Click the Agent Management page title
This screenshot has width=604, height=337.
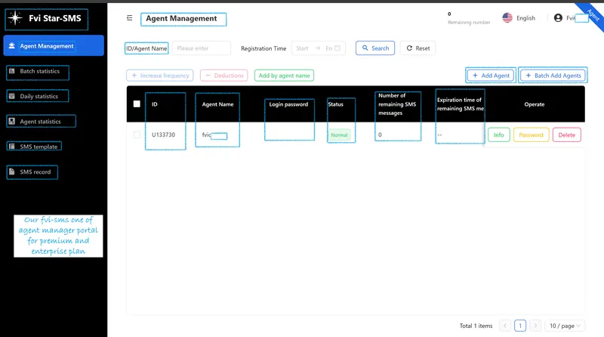[181, 18]
